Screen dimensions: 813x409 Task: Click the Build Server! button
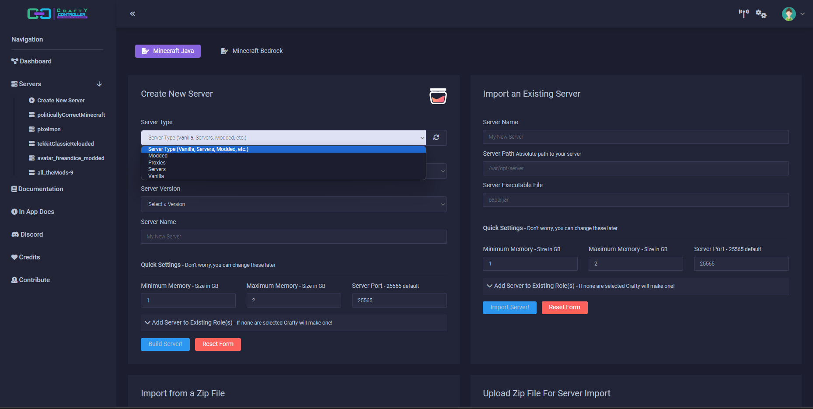click(x=165, y=344)
